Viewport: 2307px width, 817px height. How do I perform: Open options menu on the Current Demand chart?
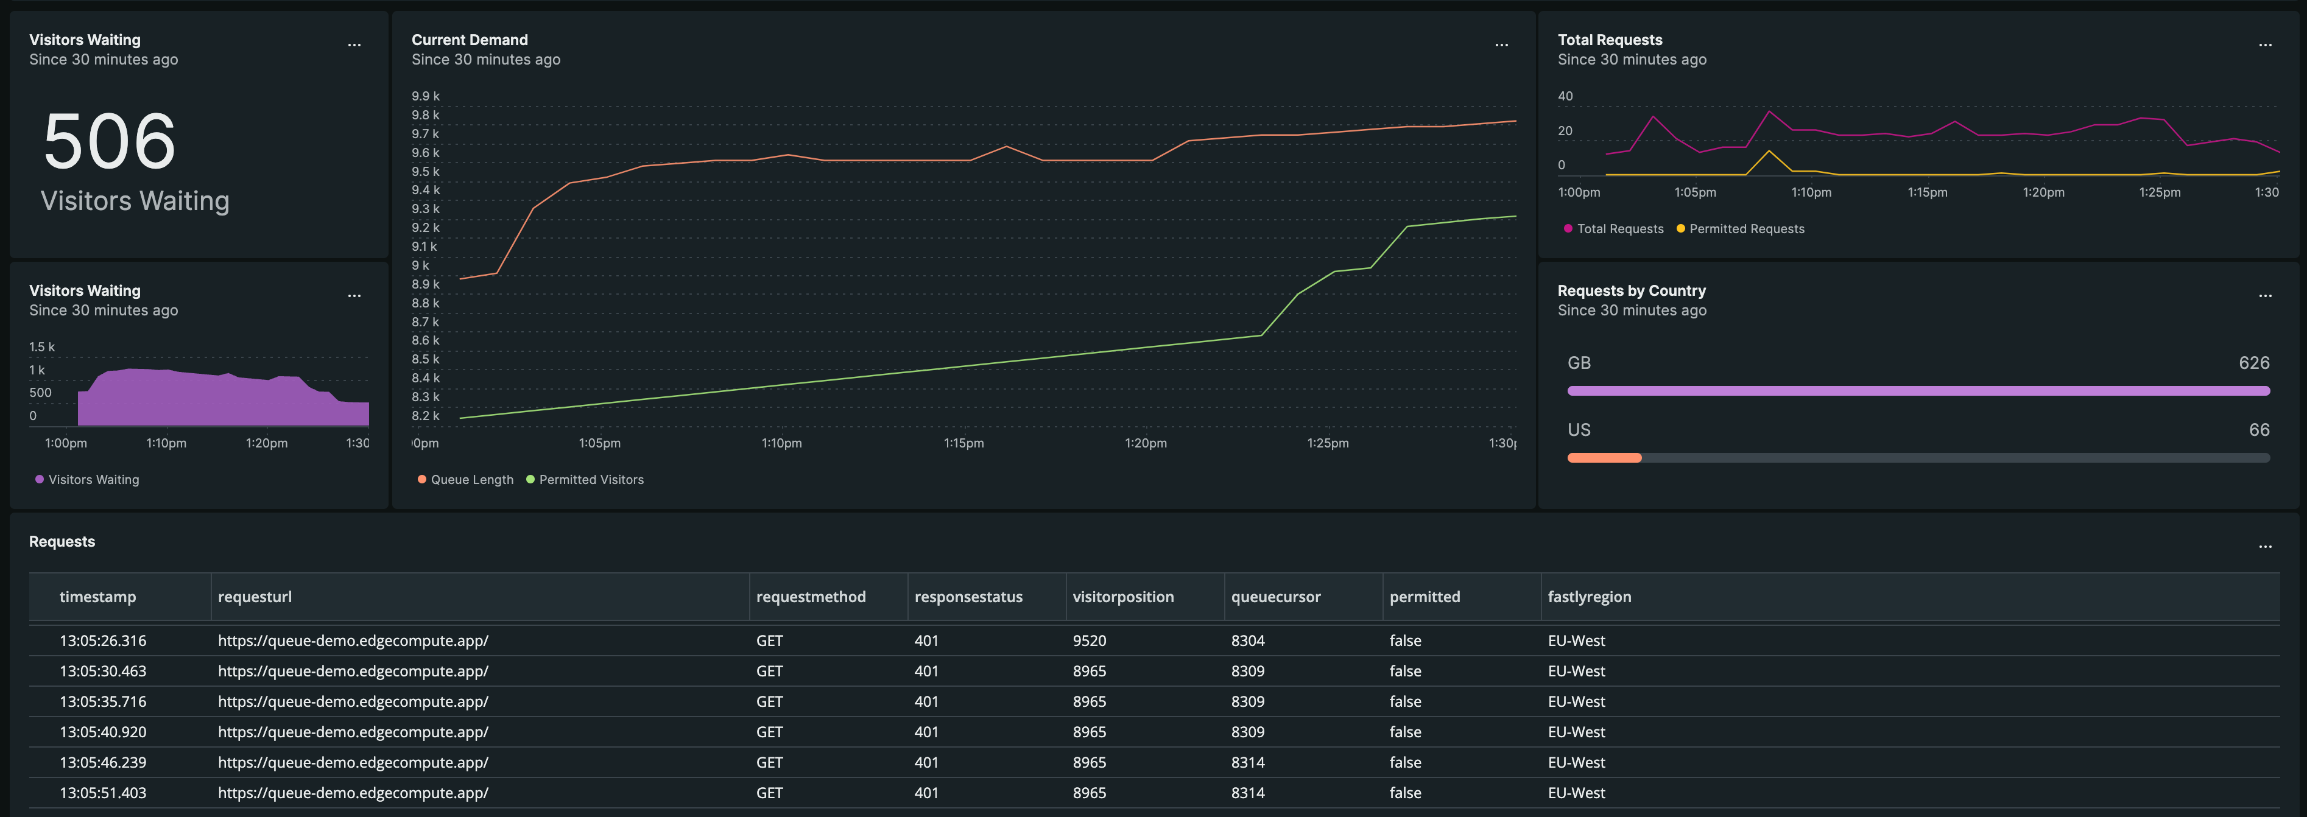point(1501,44)
